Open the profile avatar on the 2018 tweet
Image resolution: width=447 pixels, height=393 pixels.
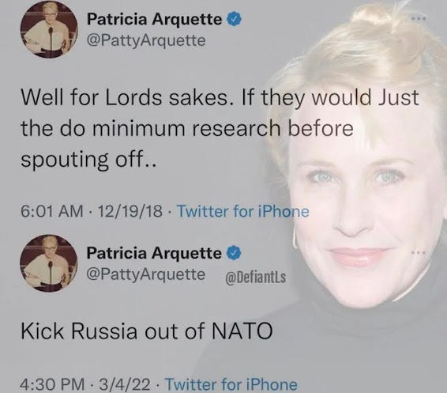pyautogui.click(x=49, y=30)
